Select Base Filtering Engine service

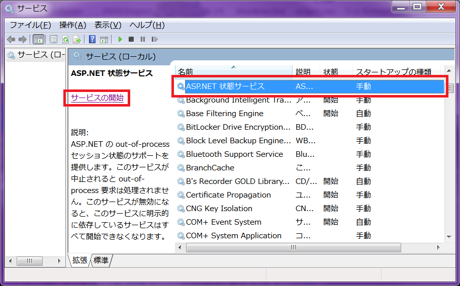[225, 114]
